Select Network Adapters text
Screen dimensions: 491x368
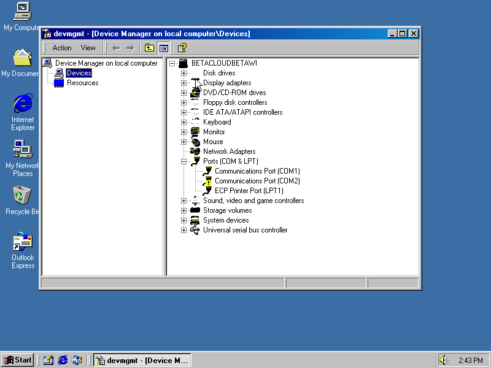click(229, 151)
